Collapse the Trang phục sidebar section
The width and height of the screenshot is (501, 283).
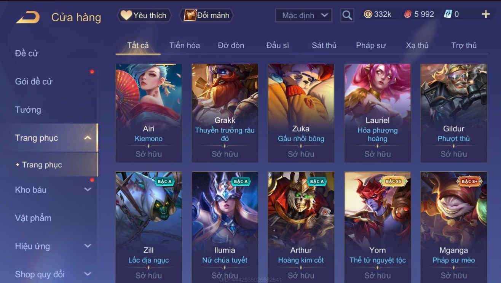tap(88, 138)
